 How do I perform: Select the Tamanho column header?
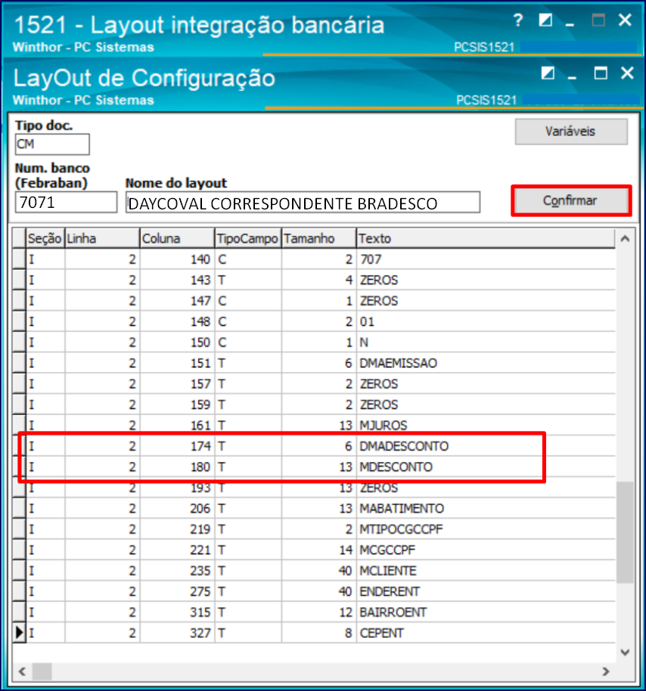(318, 238)
